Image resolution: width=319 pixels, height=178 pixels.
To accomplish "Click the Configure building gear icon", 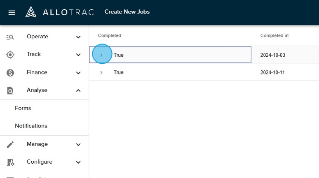I will [x=10, y=162].
